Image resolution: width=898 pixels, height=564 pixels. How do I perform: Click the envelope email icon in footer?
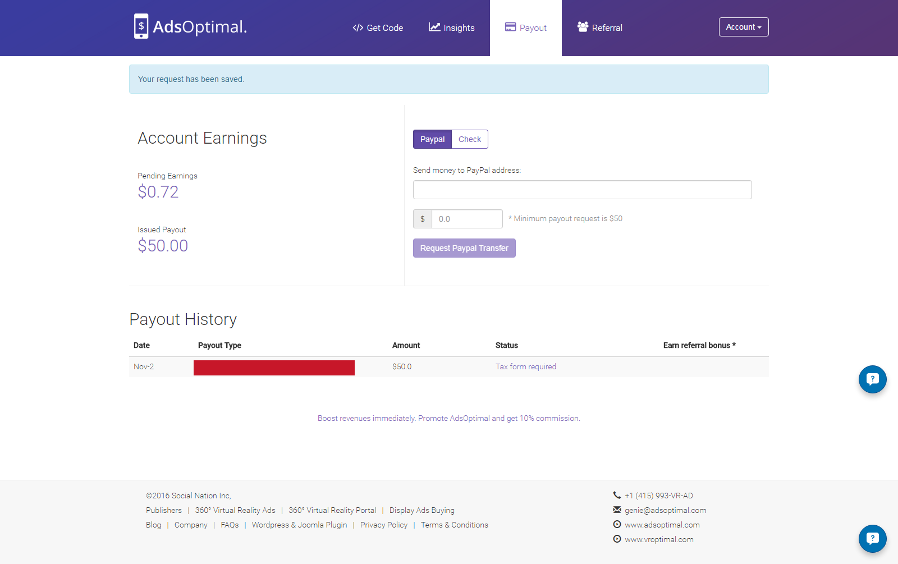pos(617,510)
